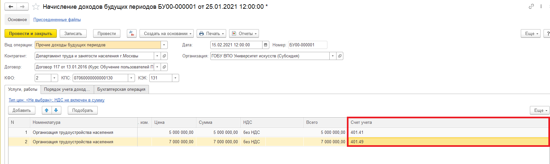The width and height of the screenshot is (550, 164).
Task: Click the help question mark button
Action: (x=547, y=33)
